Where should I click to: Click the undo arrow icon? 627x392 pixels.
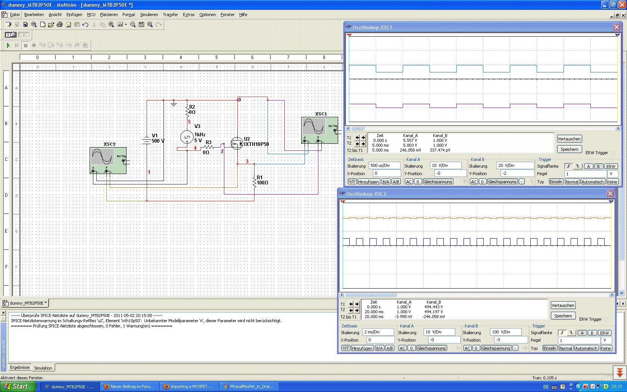85,25
